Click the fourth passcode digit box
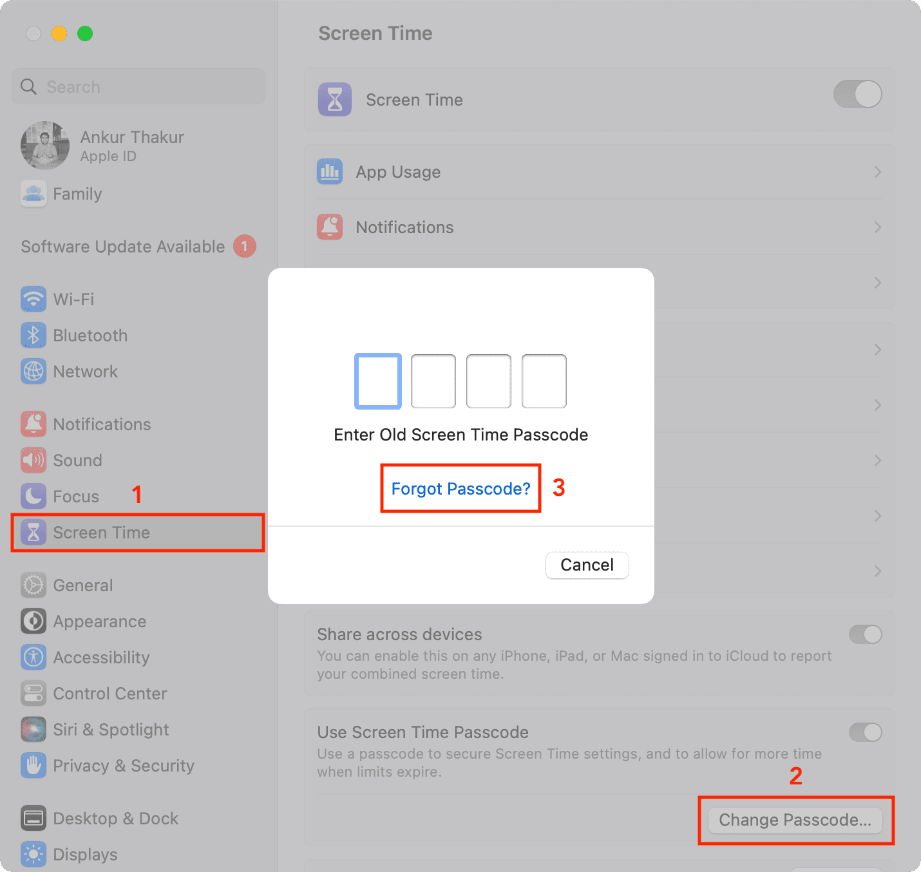 (544, 381)
